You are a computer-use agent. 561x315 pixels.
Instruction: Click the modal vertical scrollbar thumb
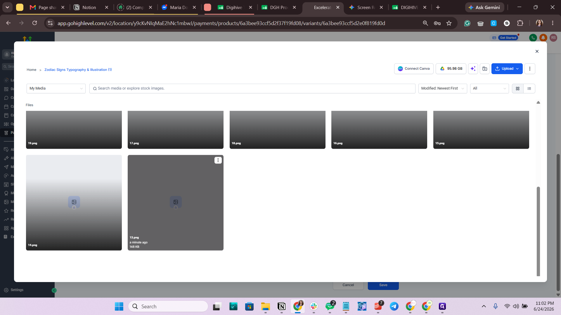click(x=538, y=231)
